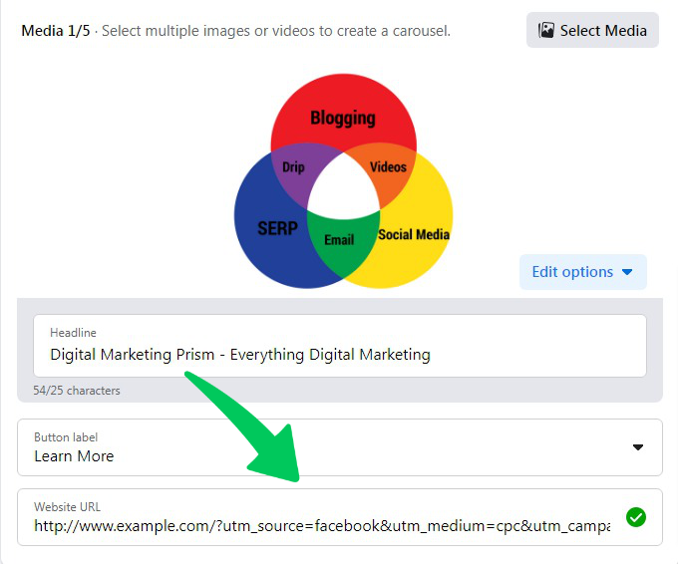Click the Button label dropdown arrow
This screenshot has height=564, width=678.
638,447
